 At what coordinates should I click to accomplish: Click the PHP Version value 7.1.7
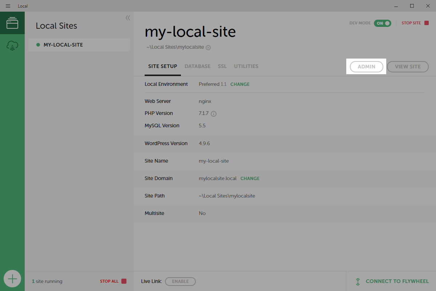204,113
